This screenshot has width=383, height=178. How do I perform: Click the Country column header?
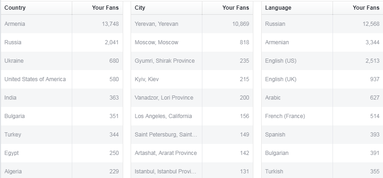coord(37,8)
